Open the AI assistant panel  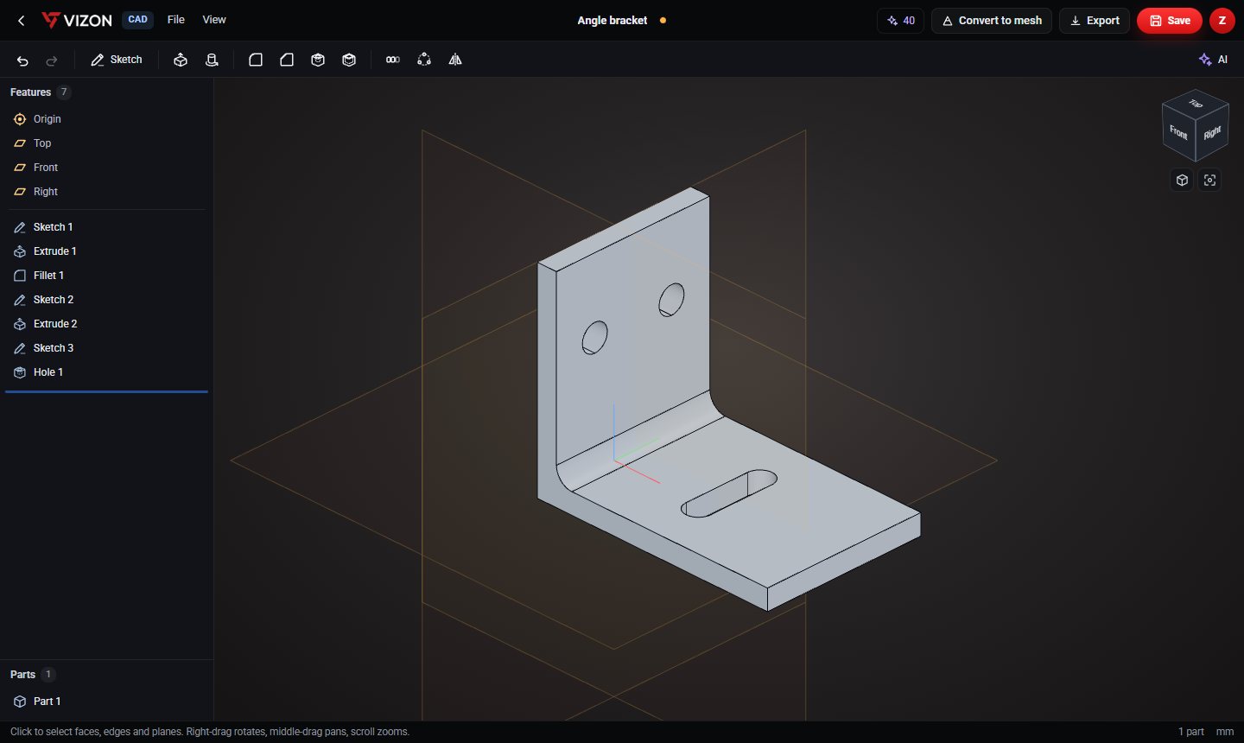1213,60
